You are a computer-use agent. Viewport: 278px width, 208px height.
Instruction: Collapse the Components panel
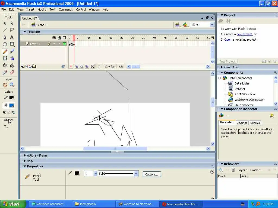[x=222, y=73]
